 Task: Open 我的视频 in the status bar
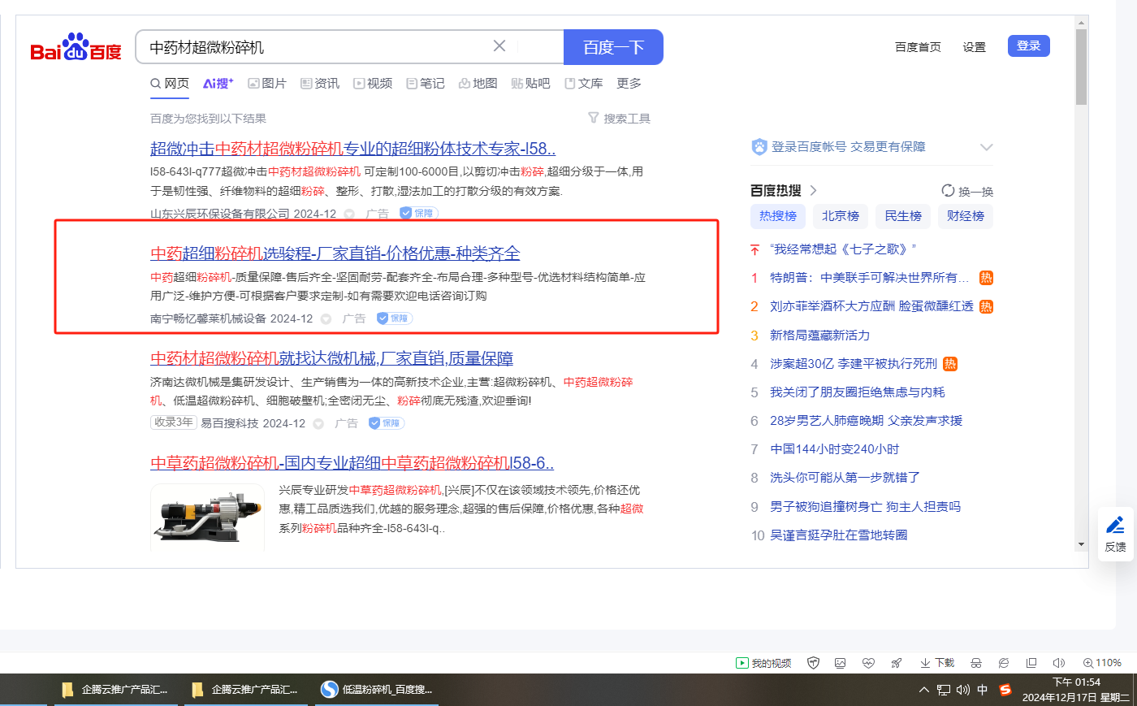point(763,663)
